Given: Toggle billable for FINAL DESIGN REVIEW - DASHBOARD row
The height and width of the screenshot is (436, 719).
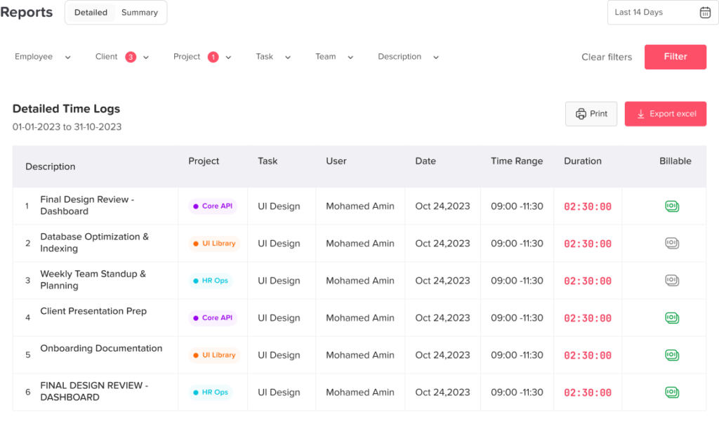Looking at the screenshot, I should 672,392.
